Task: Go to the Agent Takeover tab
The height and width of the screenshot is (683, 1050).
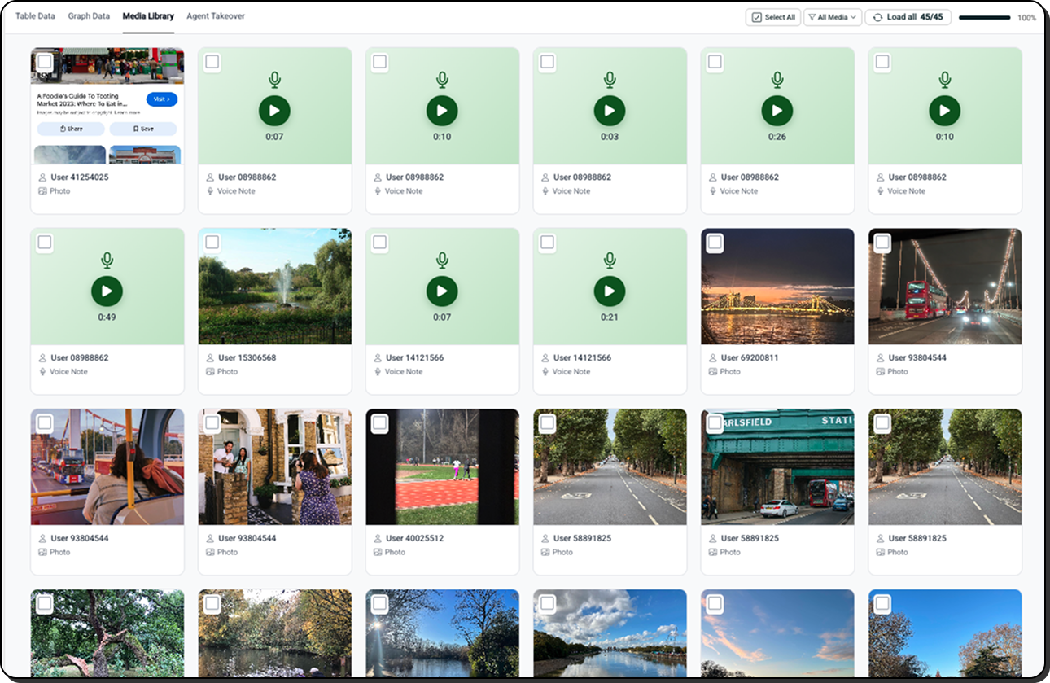Action: (x=215, y=16)
